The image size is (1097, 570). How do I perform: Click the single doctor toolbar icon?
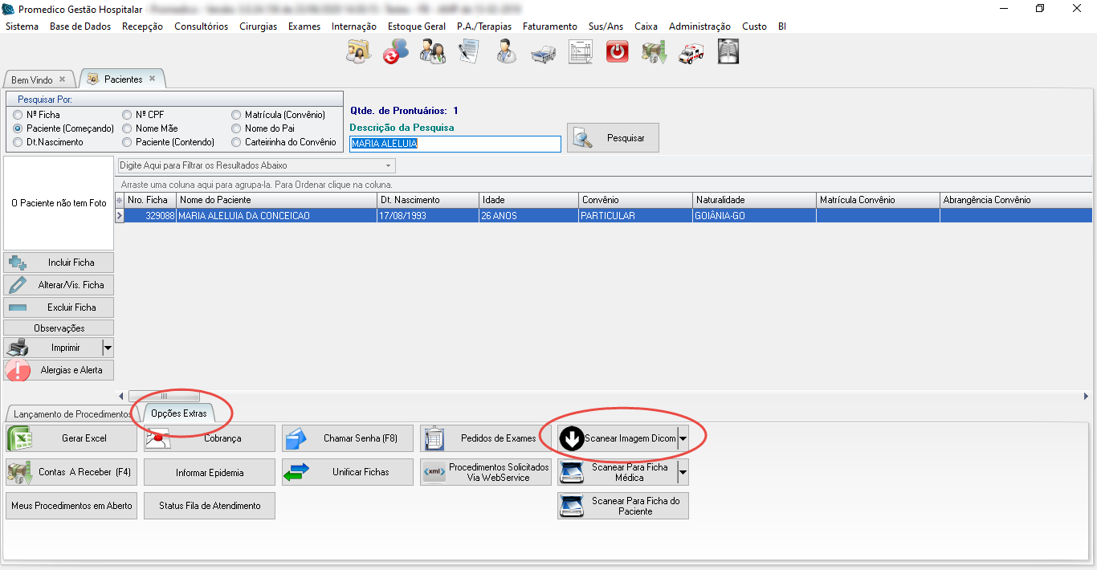click(506, 52)
